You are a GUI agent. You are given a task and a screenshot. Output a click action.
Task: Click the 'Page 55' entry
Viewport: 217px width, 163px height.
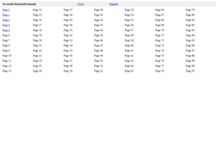point(129,20)
